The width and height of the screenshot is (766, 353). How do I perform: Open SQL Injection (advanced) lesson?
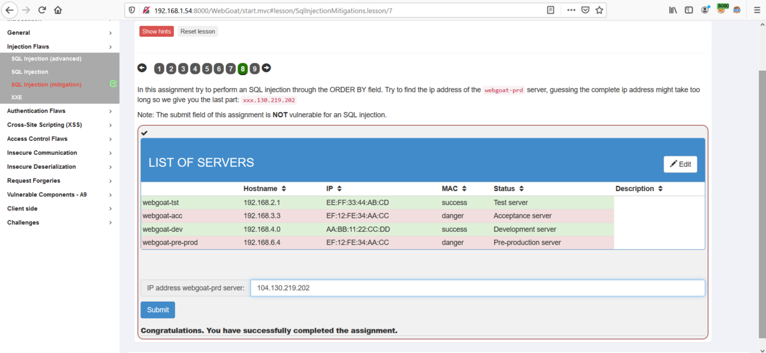(47, 59)
